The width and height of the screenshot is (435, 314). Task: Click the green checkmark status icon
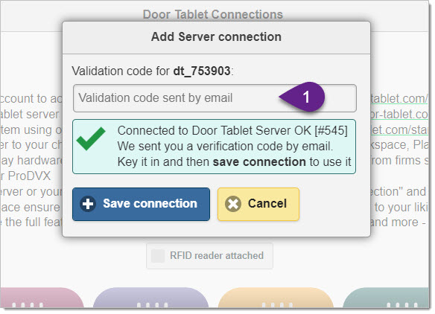pos(91,138)
